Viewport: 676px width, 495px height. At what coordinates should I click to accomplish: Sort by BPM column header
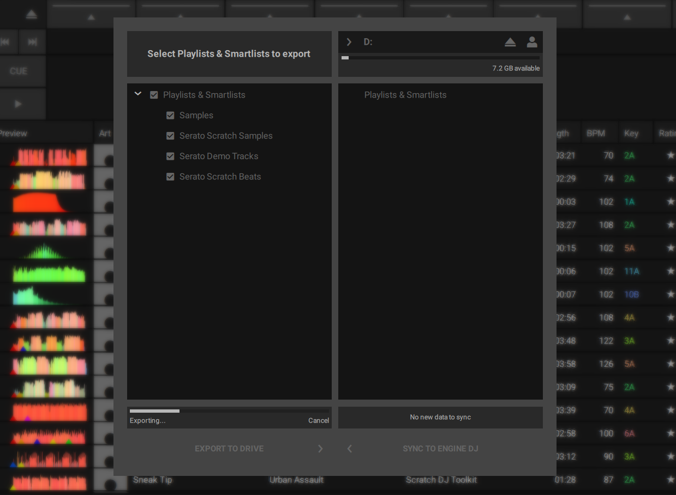tap(596, 133)
